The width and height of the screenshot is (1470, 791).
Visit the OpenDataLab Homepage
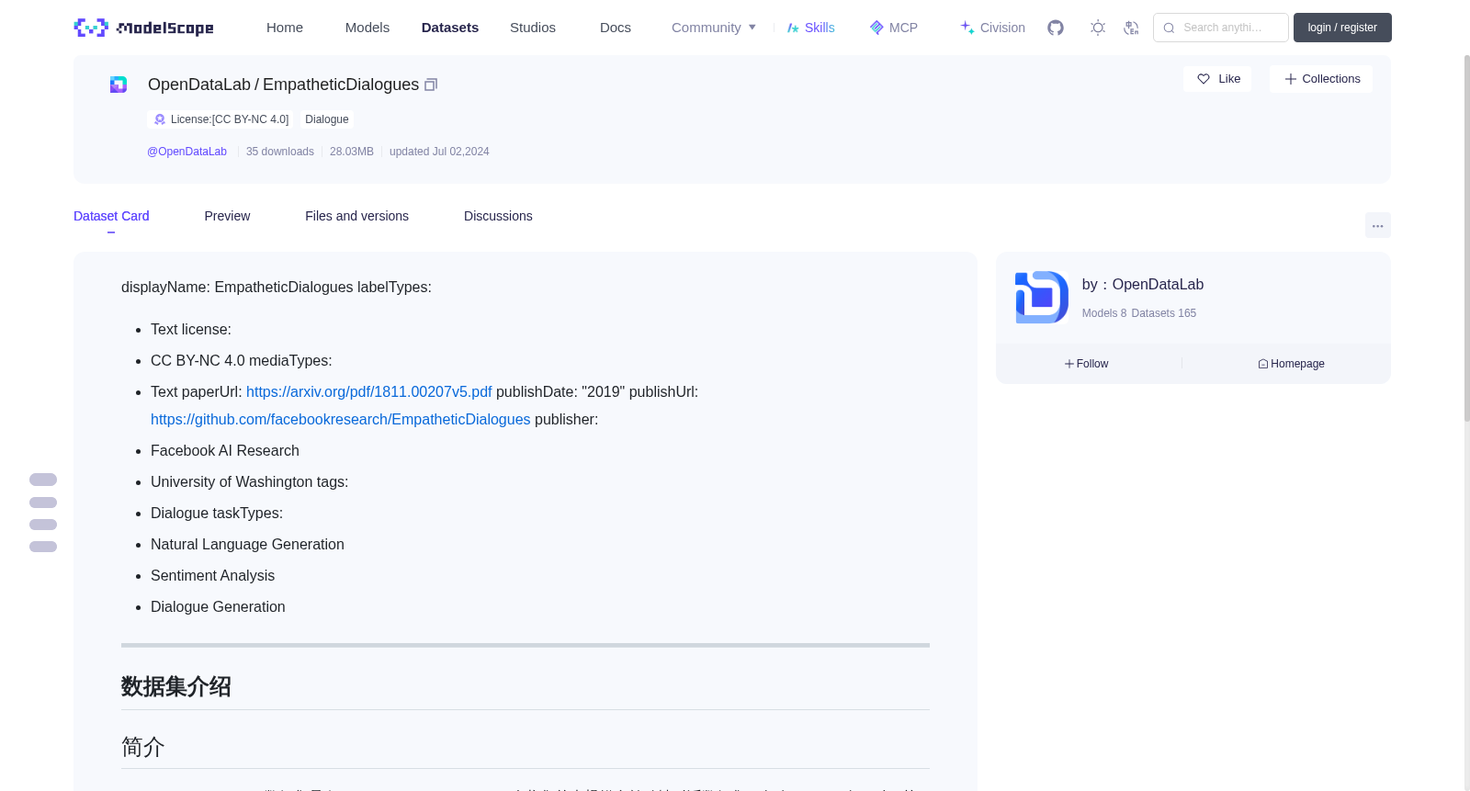[1292, 364]
